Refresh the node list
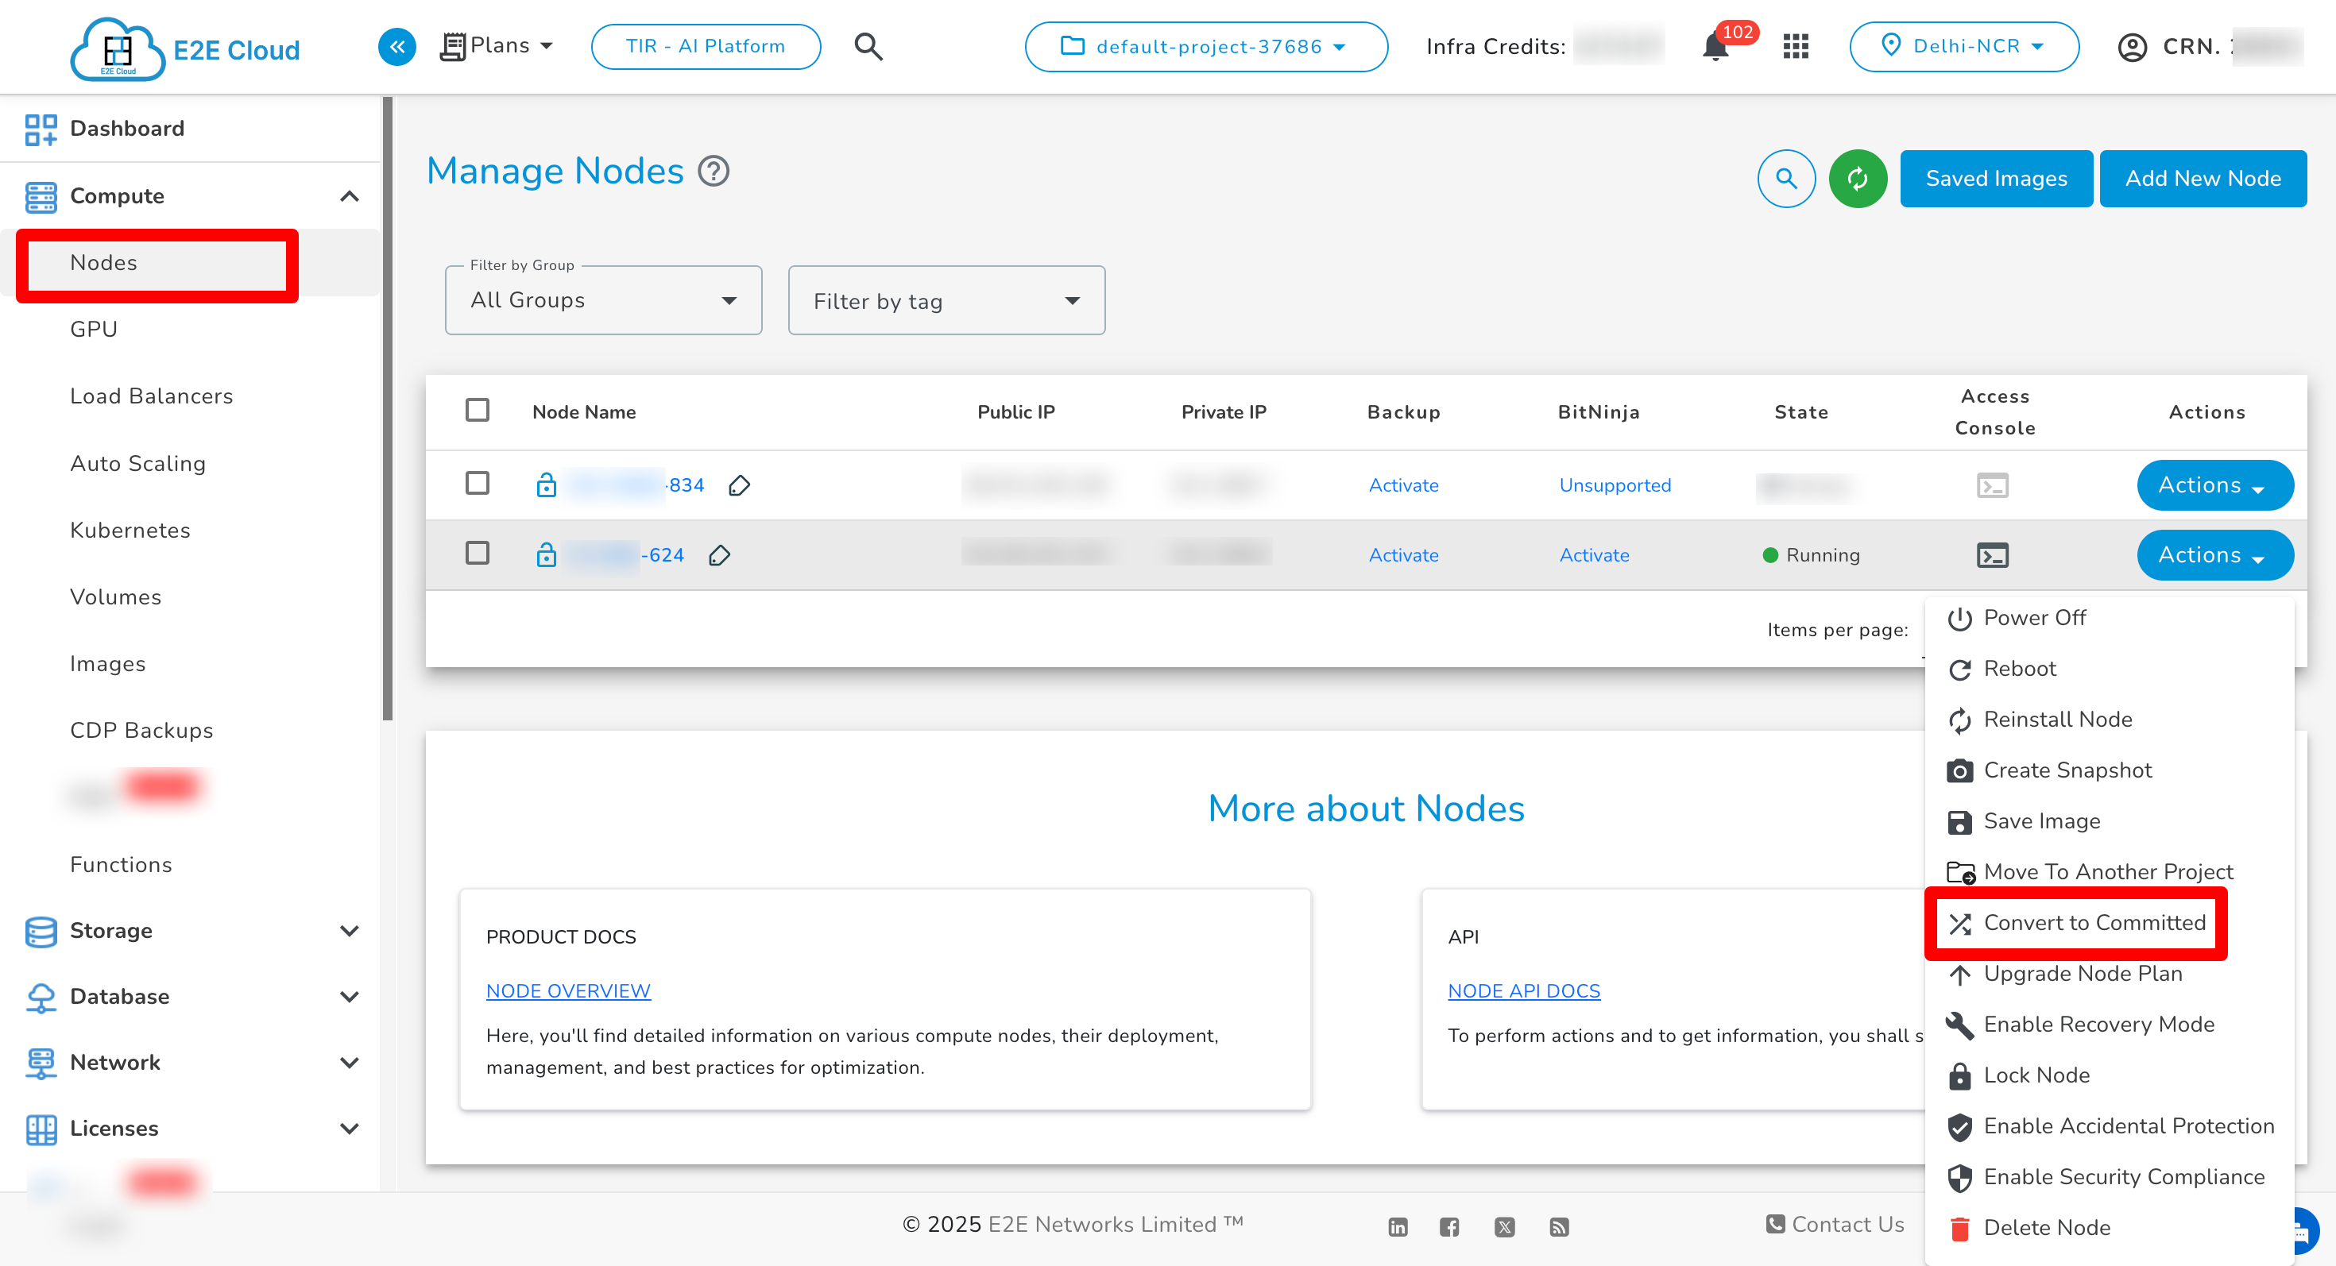This screenshot has width=2336, height=1266. click(x=1857, y=179)
